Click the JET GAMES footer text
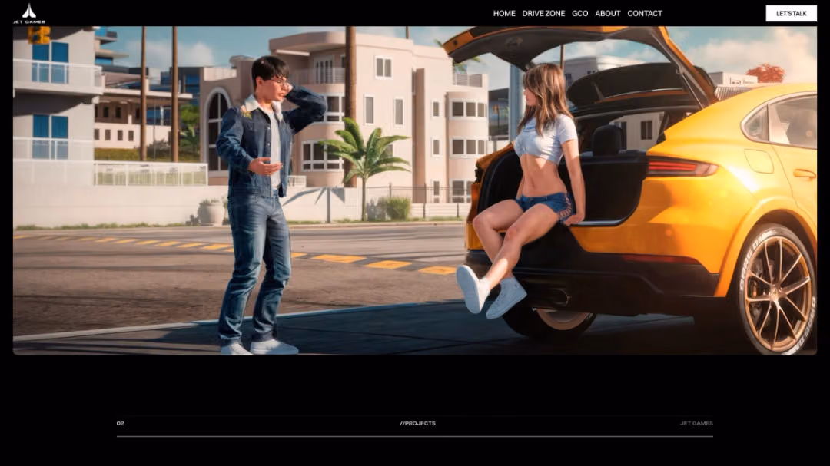 (x=696, y=423)
